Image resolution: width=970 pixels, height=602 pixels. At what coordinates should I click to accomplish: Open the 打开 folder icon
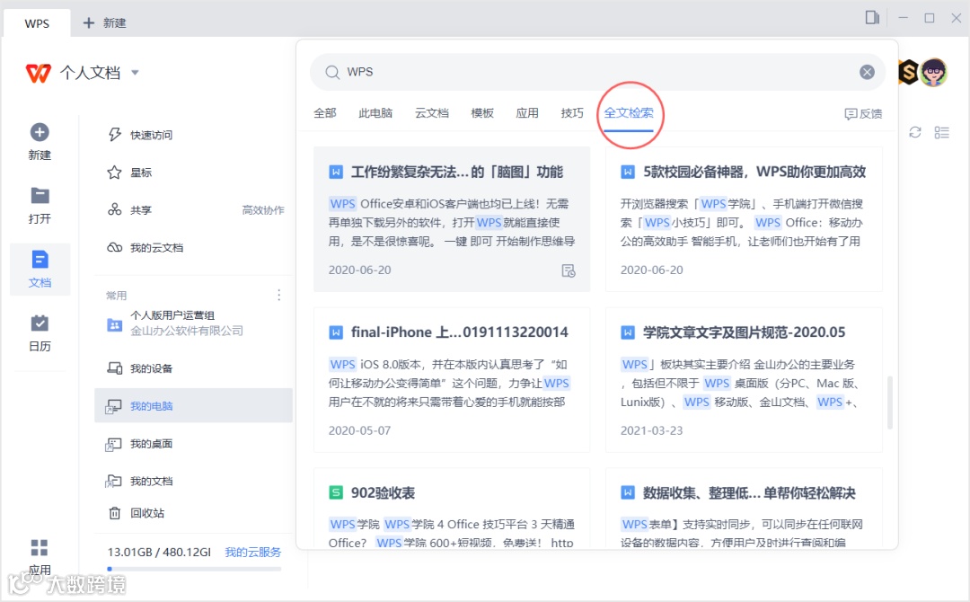[x=40, y=196]
